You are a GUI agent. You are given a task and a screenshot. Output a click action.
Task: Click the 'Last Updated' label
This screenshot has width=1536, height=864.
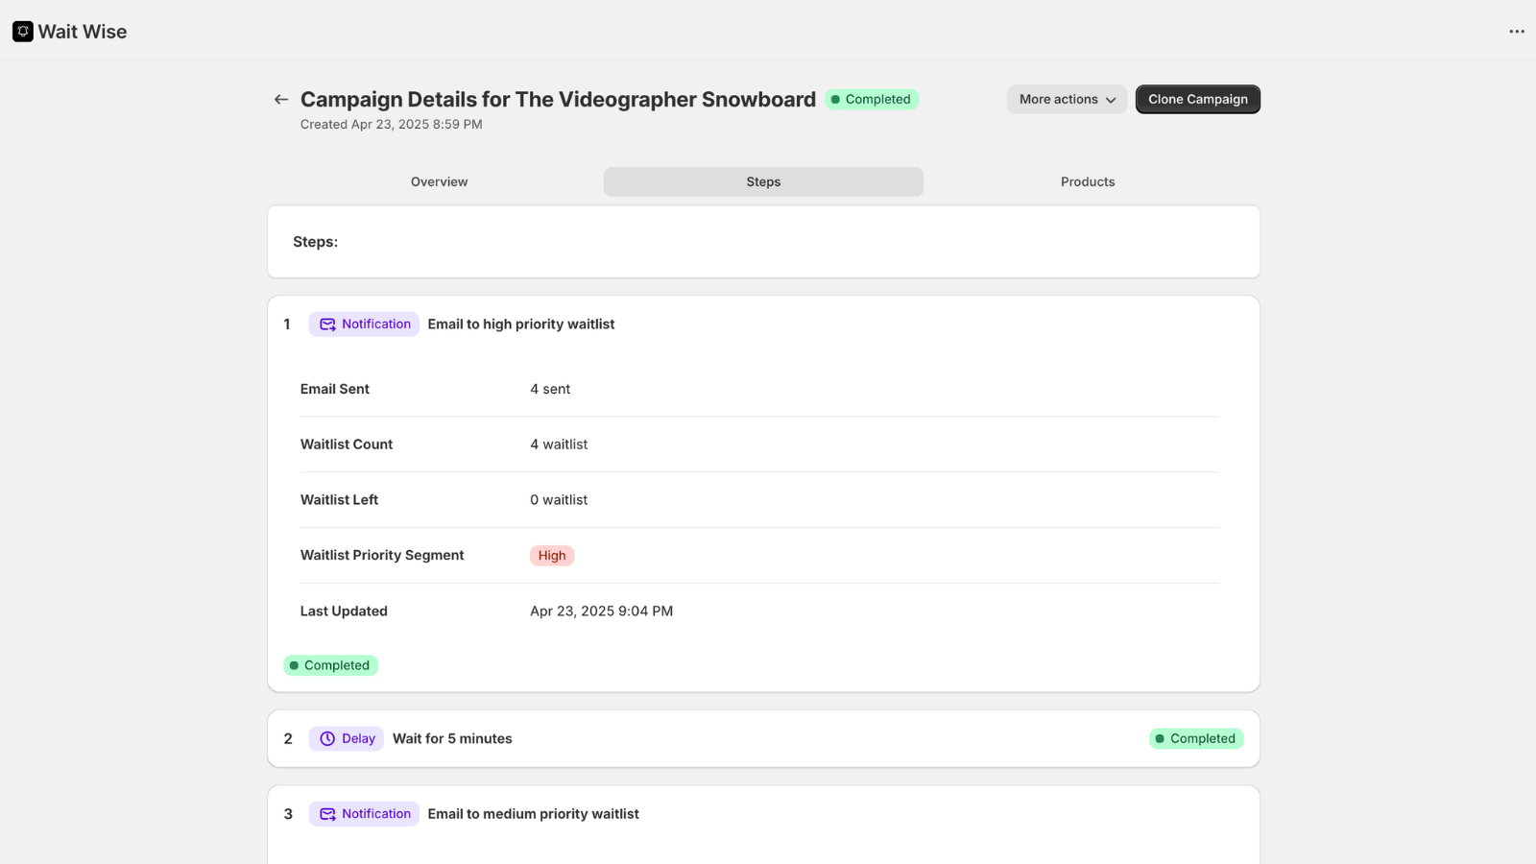pyautogui.click(x=344, y=611)
